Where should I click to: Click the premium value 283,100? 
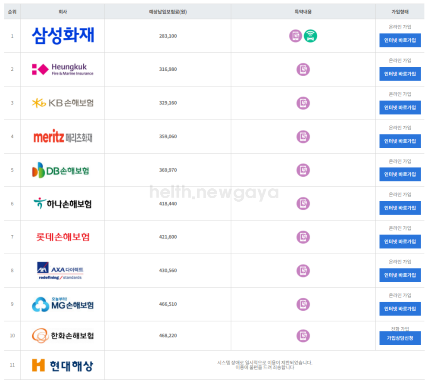coord(168,36)
